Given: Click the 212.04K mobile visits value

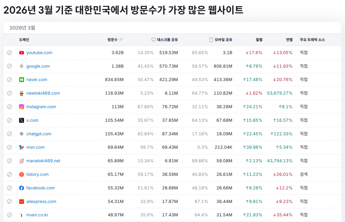Looking at the screenshot, I should tap(223, 147).
